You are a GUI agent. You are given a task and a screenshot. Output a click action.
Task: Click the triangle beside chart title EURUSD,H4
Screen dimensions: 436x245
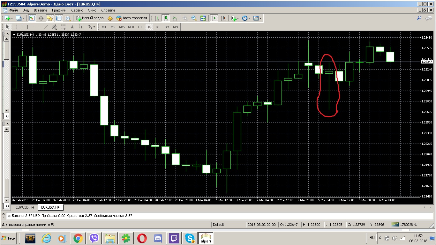pyautogui.click(x=14, y=34)
